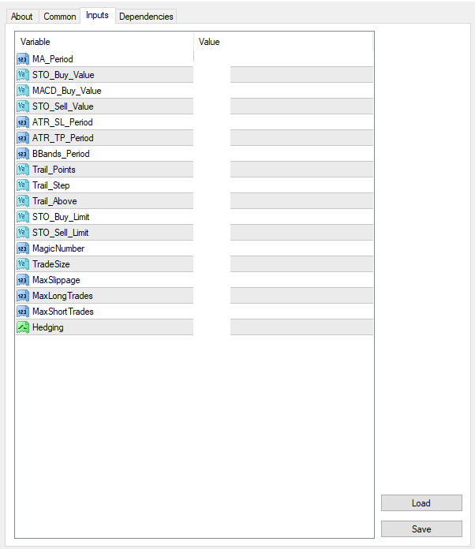The image size is (475, 549).
Task: Select the ATR_TP_Period variable name
Action: click(x=63, y=138)
